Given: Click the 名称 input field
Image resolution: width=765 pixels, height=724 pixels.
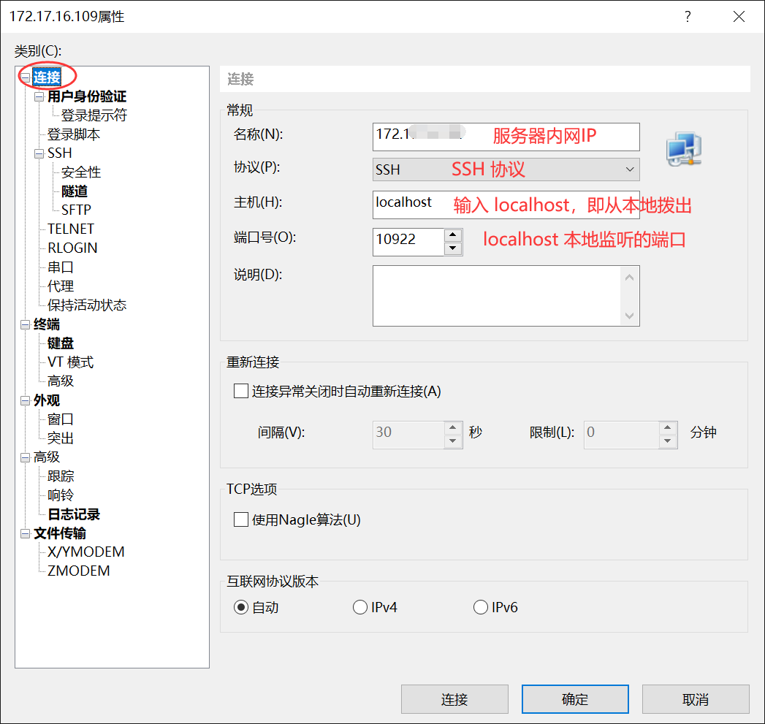Looking at the screenshot, I should [x=504, y=137].
